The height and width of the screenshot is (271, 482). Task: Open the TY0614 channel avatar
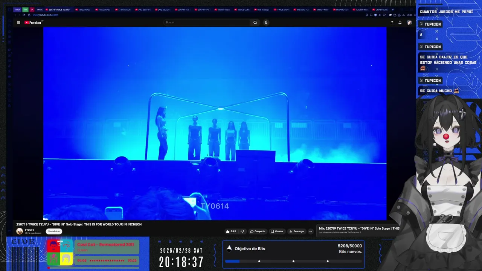(x=19, y=231)
